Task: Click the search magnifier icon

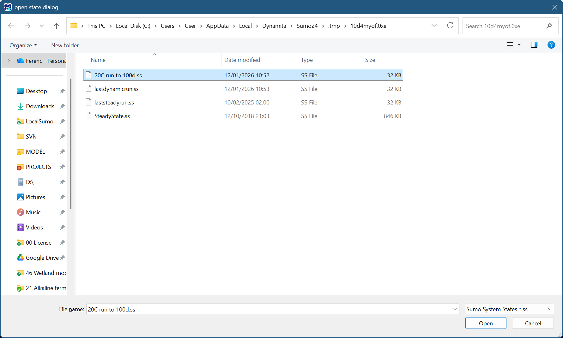Action: [x=549, y=26]
